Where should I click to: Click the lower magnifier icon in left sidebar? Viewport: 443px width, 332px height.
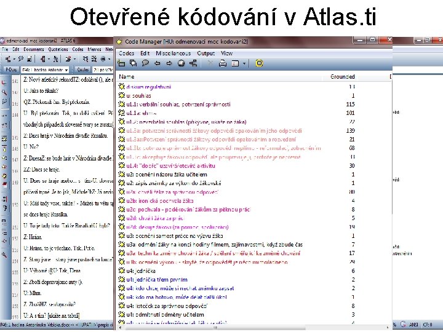[x=4, y=255]
